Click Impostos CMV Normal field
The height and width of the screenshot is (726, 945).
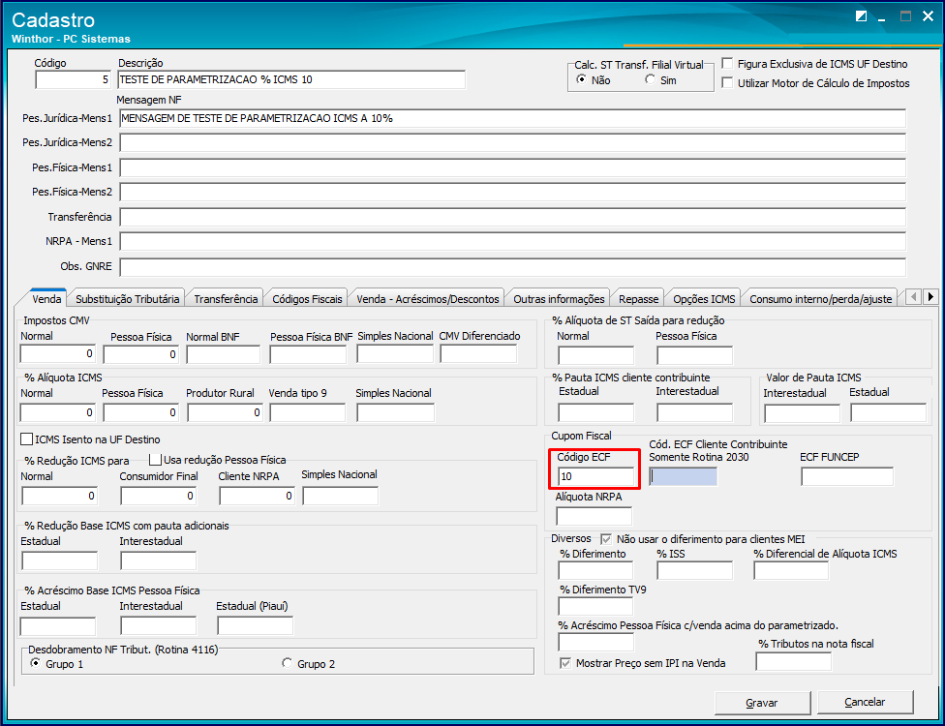(x=58, y=353)
